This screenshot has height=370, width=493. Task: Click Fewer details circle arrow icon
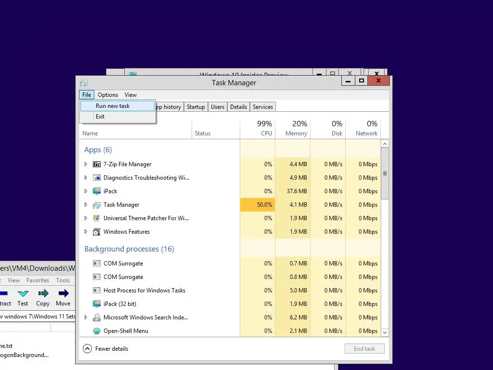[88, 349]
